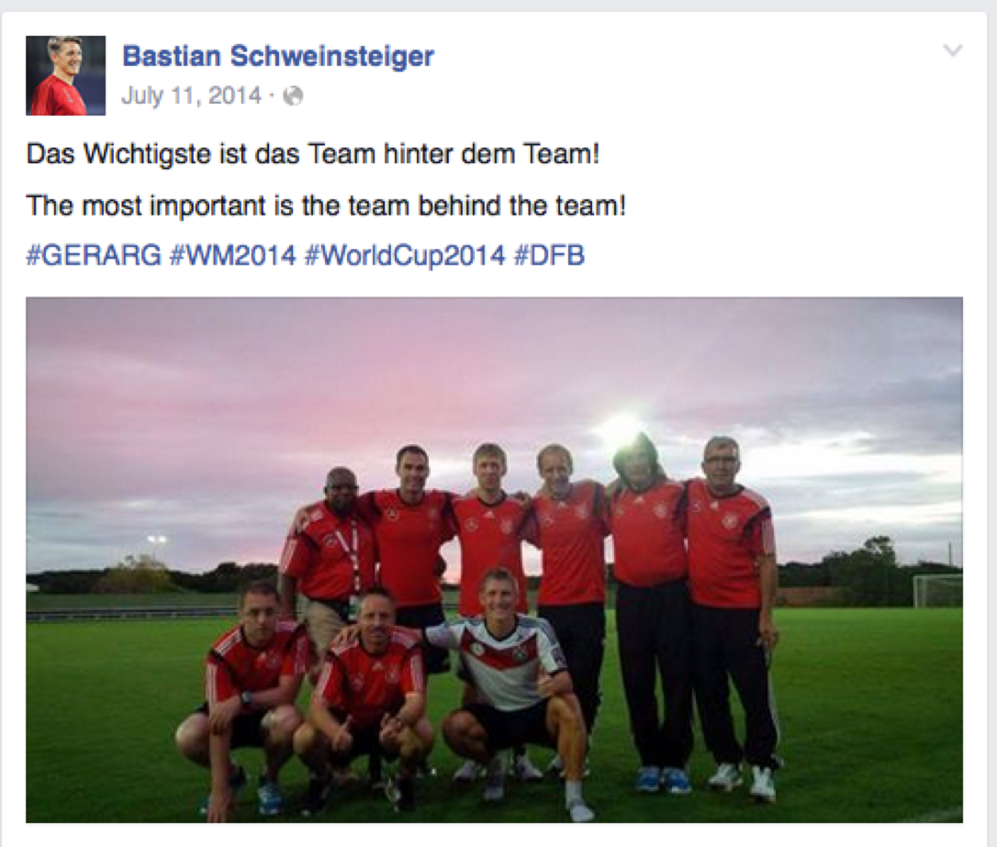
Task: Visit the Bastian Schweinsteiger page name link
Action: coord(278,56)
